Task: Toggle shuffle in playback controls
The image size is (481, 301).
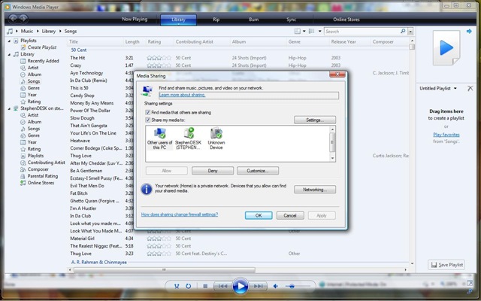Action: tap(177, 286)
